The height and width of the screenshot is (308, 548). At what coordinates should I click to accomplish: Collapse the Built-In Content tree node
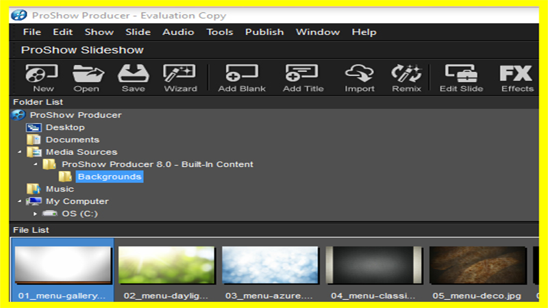[36, 164]
